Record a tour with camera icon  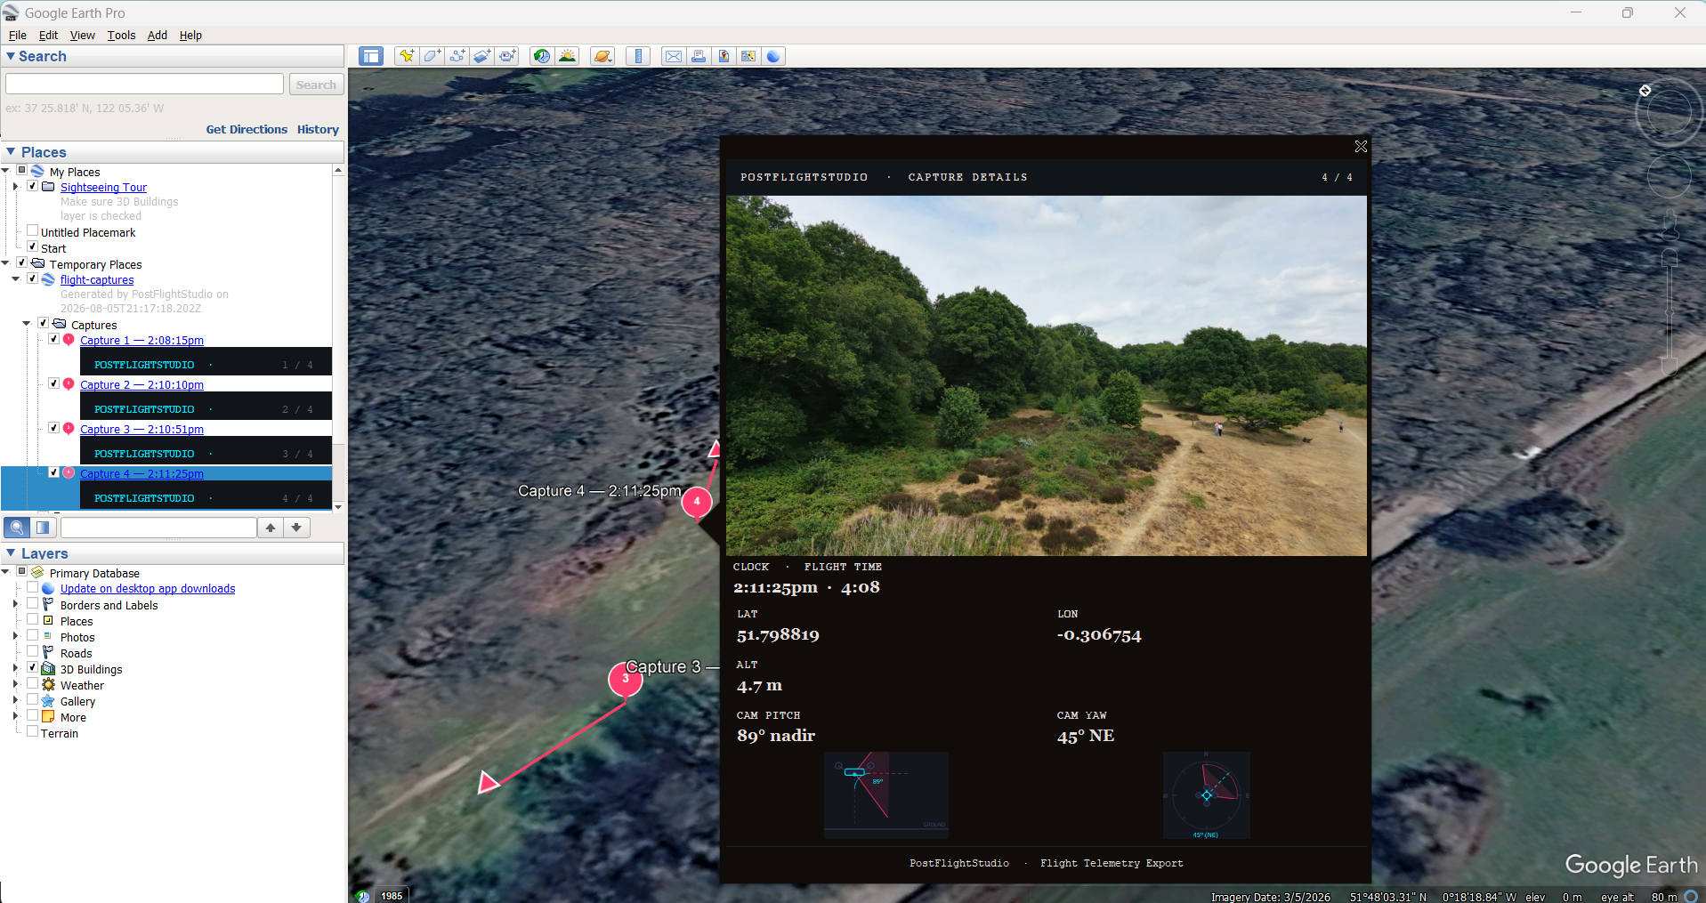[507, 56]
